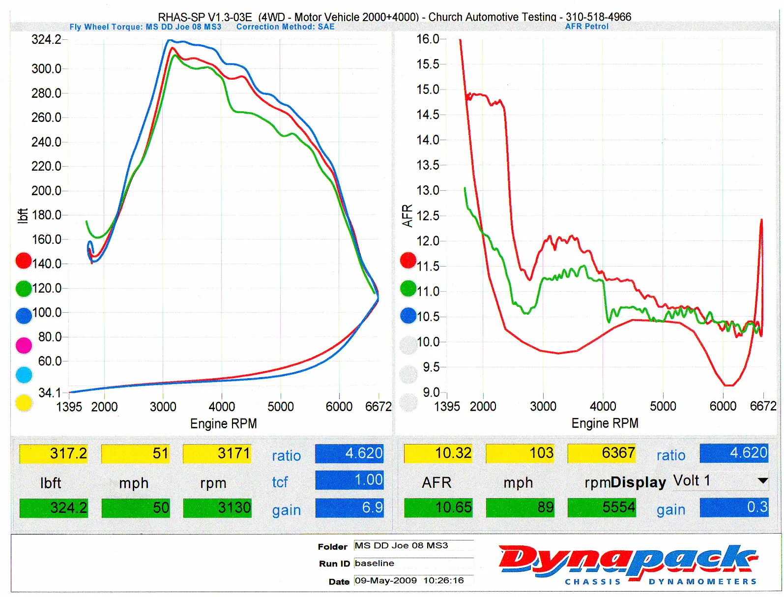Click the left gain field showing 6.9
Viewport: 784px width, 597px height.
tap(349, 507)
